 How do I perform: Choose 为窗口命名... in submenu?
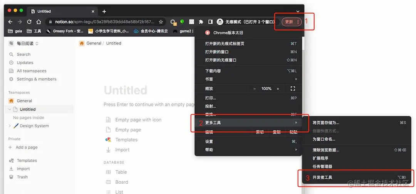pos(357,139)
